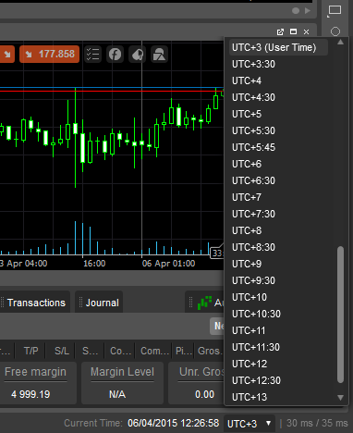Switch to the Transactions tab
The height and width of the screenshot is (433, 353).
pos(35,303)
